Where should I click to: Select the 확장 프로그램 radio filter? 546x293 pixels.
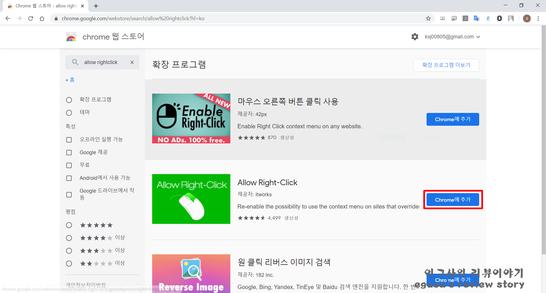coord(69,100)
